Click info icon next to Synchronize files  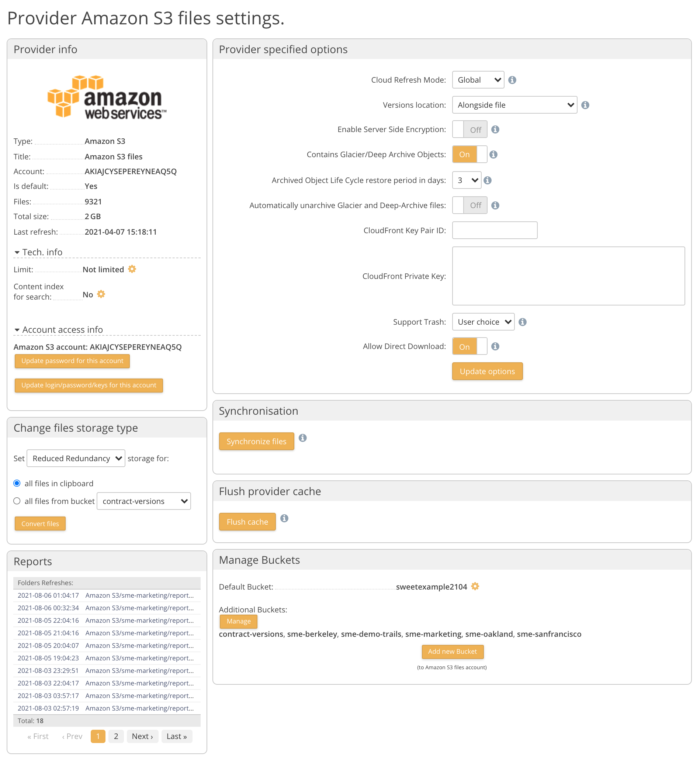click(302, 438)
